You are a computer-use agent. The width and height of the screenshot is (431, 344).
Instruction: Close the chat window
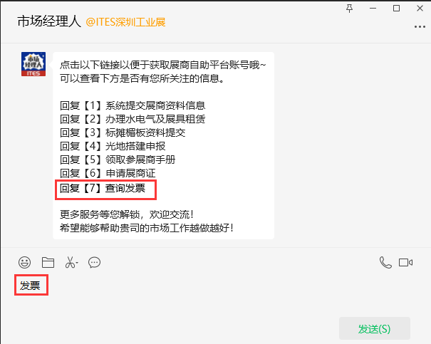420,9
